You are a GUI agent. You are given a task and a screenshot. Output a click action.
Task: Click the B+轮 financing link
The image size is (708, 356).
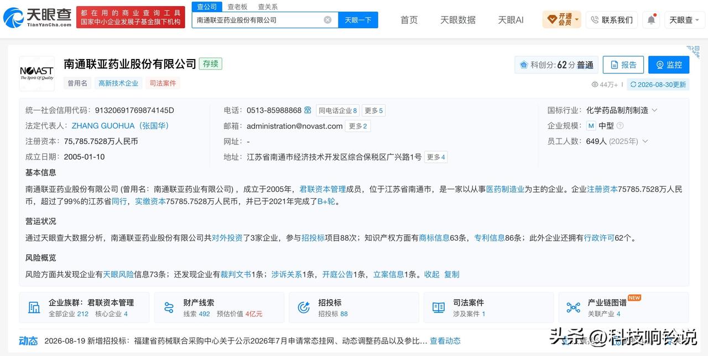(x=326, y=201)
